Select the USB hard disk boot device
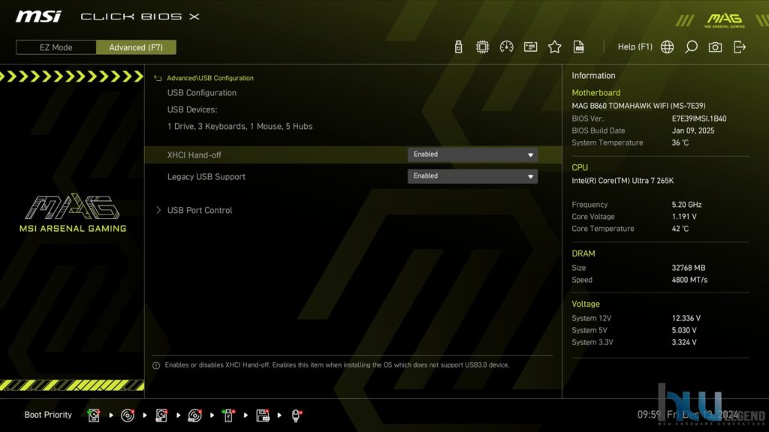The width and height of the screenshot is (769, 432). pos(161,415)
